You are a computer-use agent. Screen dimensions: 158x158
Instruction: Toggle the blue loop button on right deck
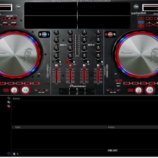click(x=141, y=22)
